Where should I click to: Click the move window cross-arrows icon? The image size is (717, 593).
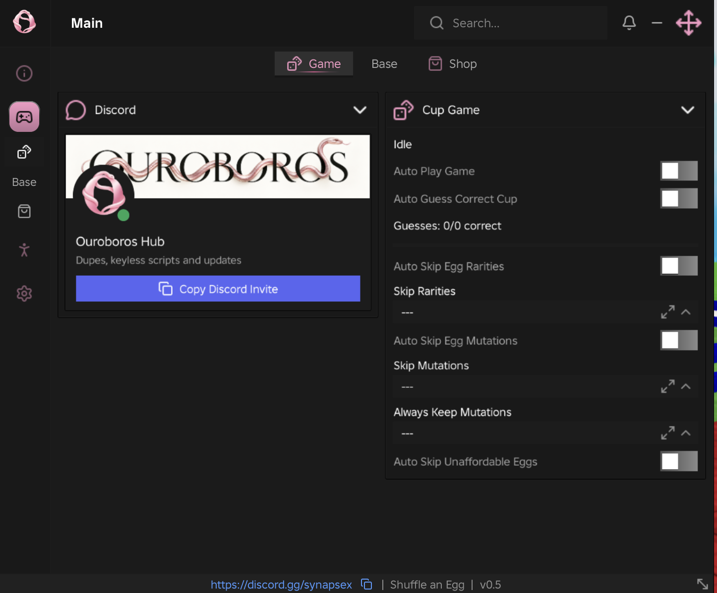(x=689, y=23)
